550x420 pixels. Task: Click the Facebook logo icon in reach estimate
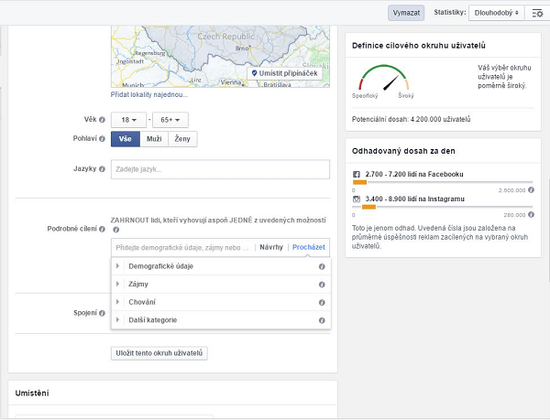[357, 174]
